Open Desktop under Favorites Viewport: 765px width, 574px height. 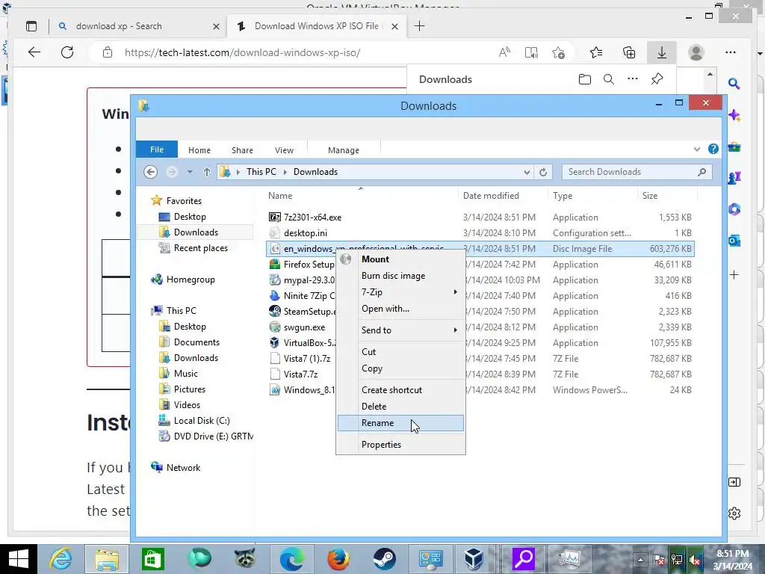tap(190, 217)
